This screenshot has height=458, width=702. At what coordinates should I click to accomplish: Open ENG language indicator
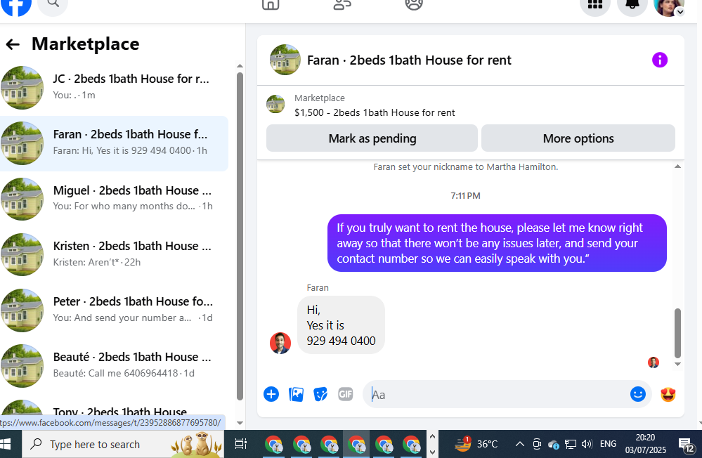[x=608, y=444]
